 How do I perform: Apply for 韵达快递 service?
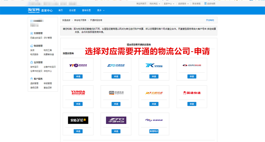tap(78, 104)
